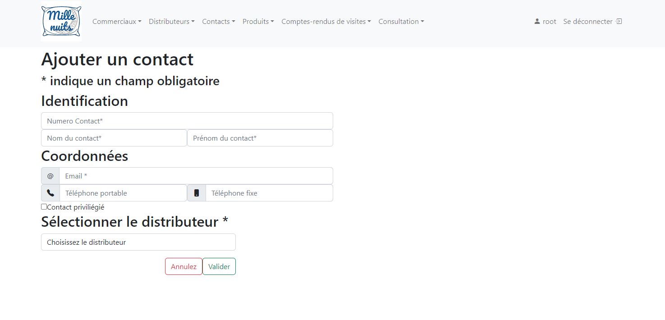The width and height of the screenshot is (665, 320).
Task: Click the logout arrow icon
Action: point(619,22)
